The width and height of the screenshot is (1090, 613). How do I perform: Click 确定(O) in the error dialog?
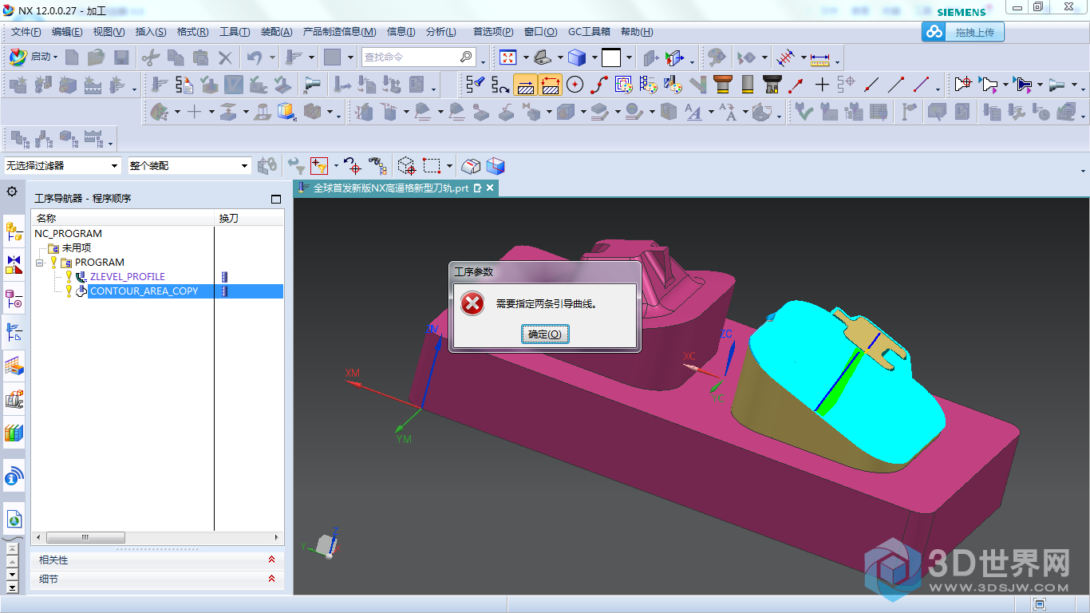click(x=546, y=334)
